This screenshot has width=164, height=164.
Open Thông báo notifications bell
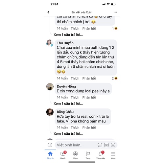pyautogui.click(x=101, y=155)
